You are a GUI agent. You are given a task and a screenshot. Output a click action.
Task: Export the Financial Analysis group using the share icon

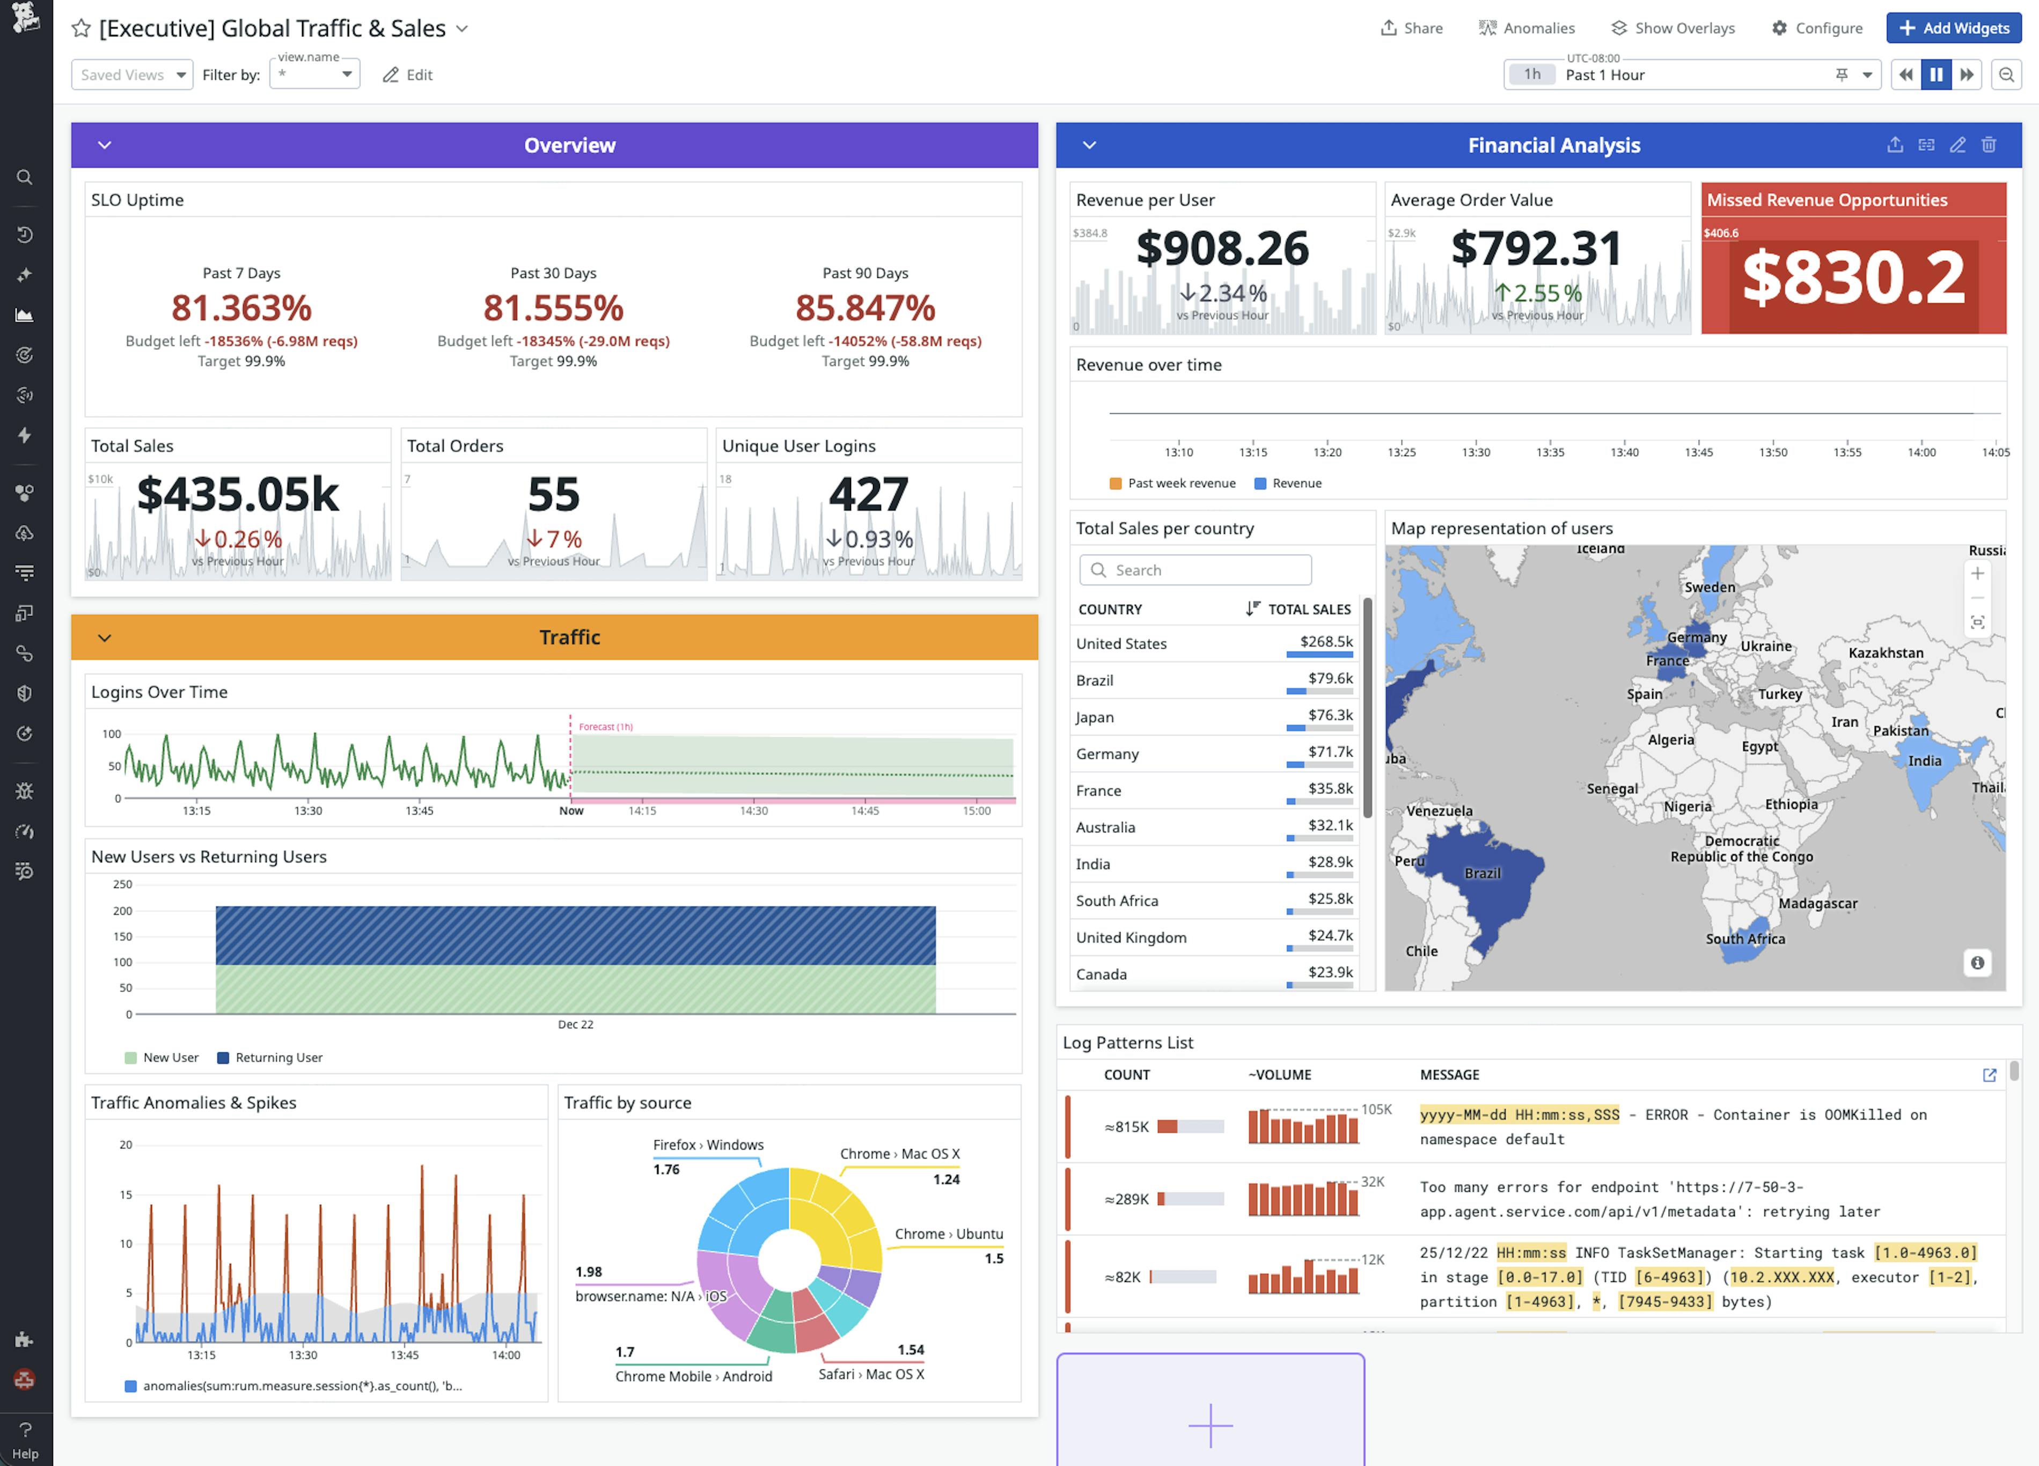click(x=1895, y=145)
